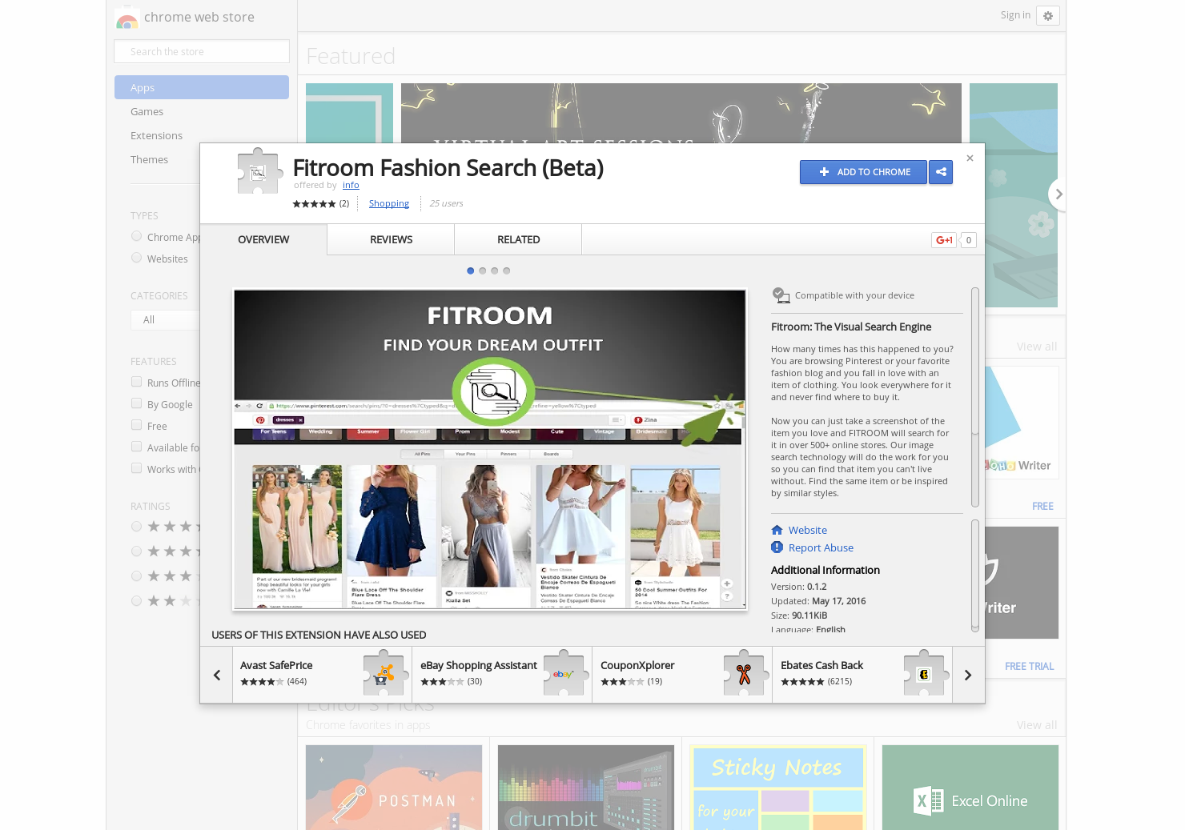Check the Runs Offline filter
The width and height of the screenshot is (1185, 830).
coord(136,381)
